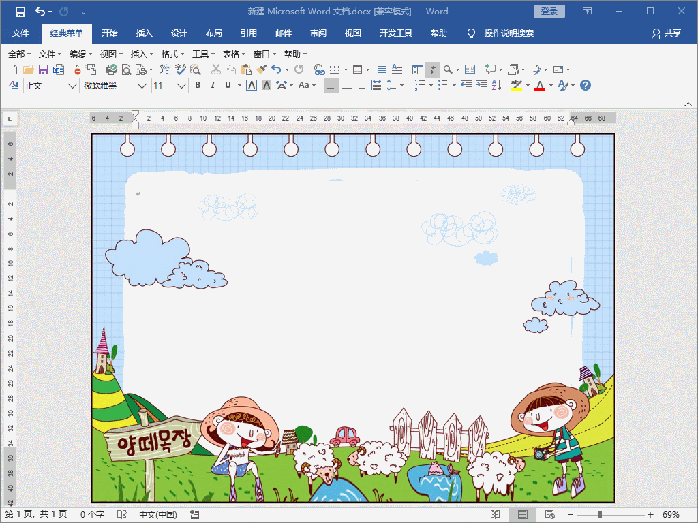Expand the 表格 classic menu

(x=234, y=54)
